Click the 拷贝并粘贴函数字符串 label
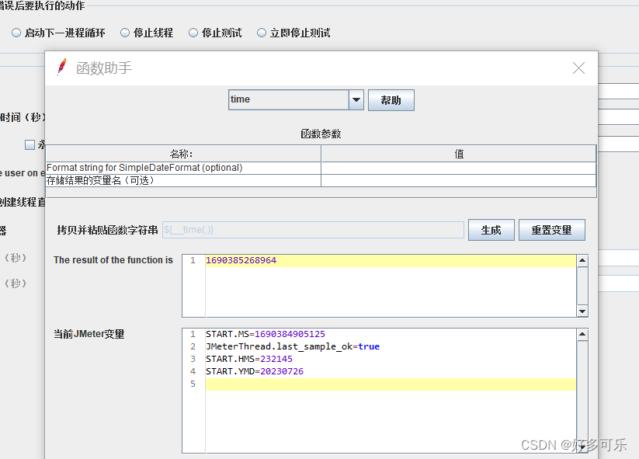The height and width of the screenshot is (459, 639). [107, 230]
